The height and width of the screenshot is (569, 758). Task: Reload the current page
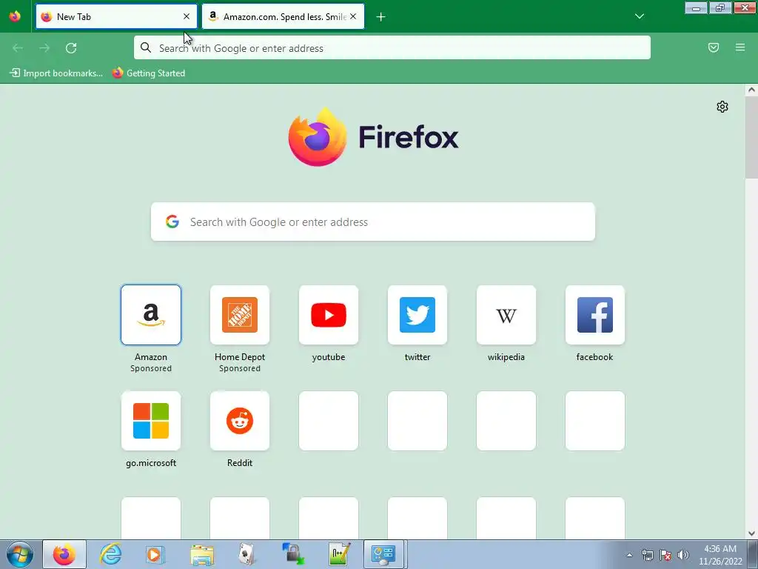click(x=71, y=48)
